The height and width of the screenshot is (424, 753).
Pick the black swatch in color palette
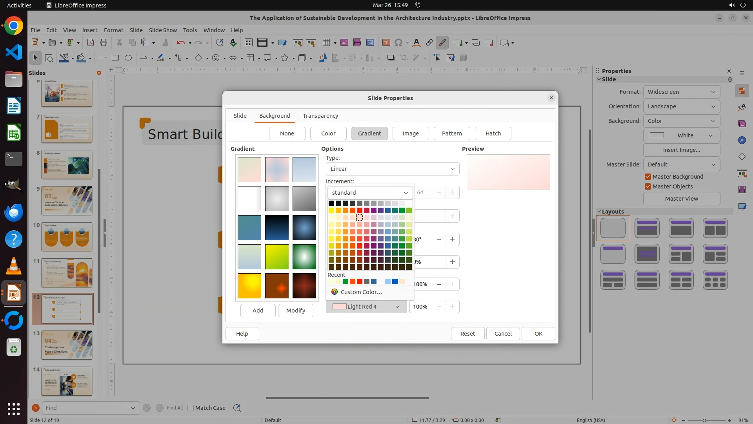click(331, 203)
